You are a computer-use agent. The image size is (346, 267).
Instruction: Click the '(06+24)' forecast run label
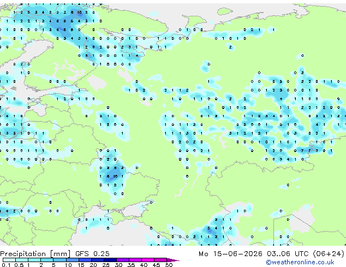[329, 254]
